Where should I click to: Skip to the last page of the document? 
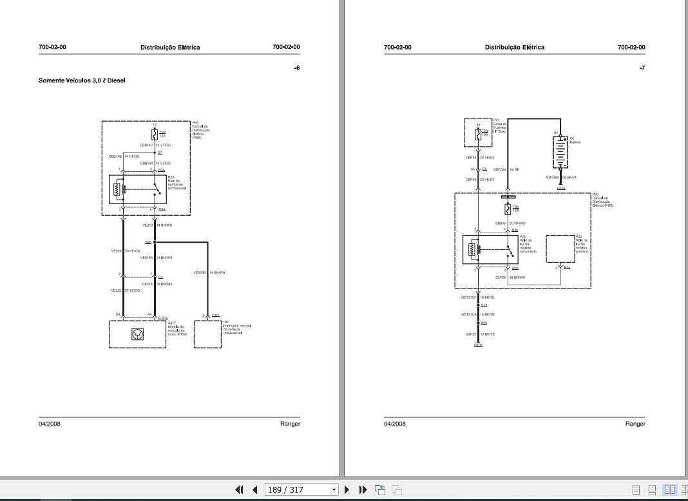[362, 489]
